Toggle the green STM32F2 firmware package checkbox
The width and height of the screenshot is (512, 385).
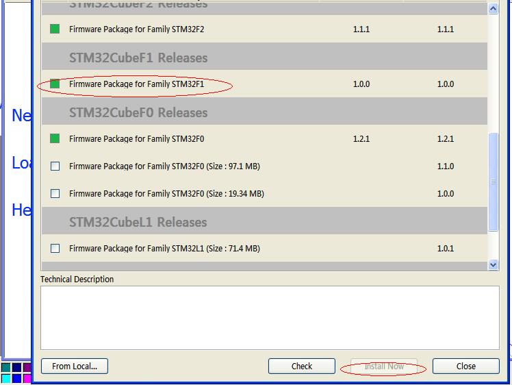tap(55, 29)
